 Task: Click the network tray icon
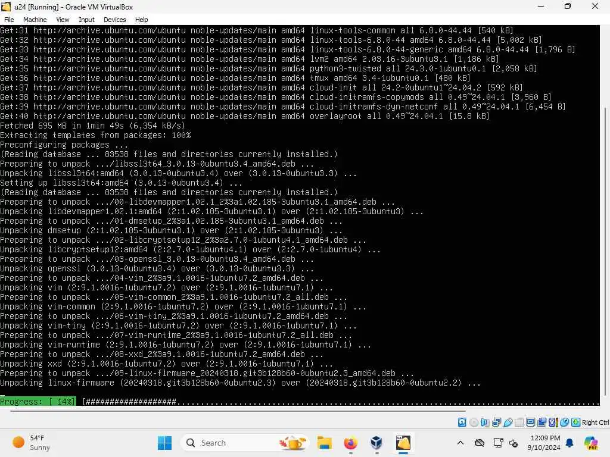498,443
